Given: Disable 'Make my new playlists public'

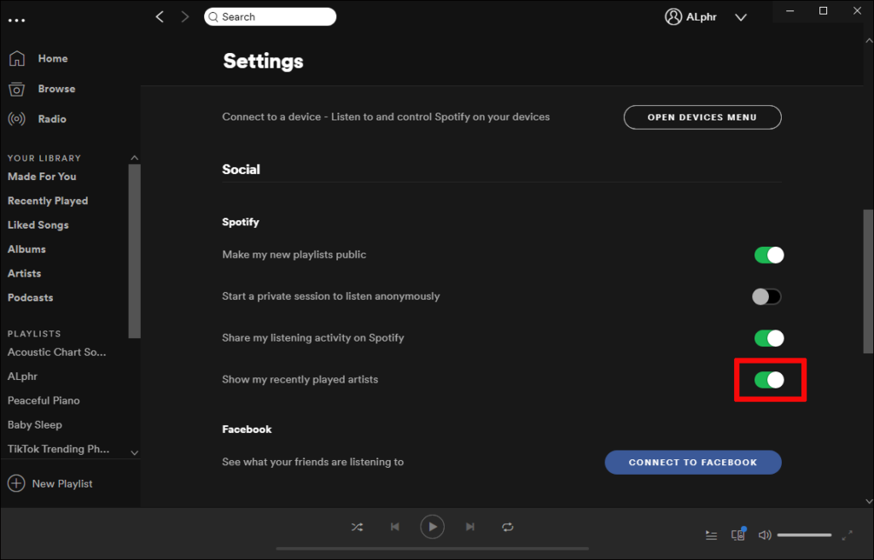Looking at the screenshot, I should click(x=768, y=254).
